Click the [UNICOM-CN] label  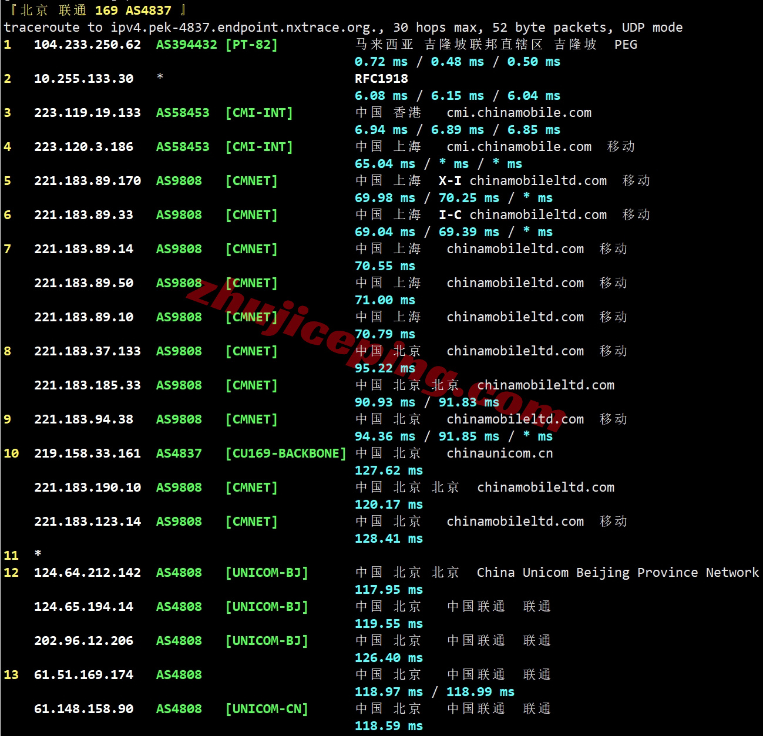[267, 709]
